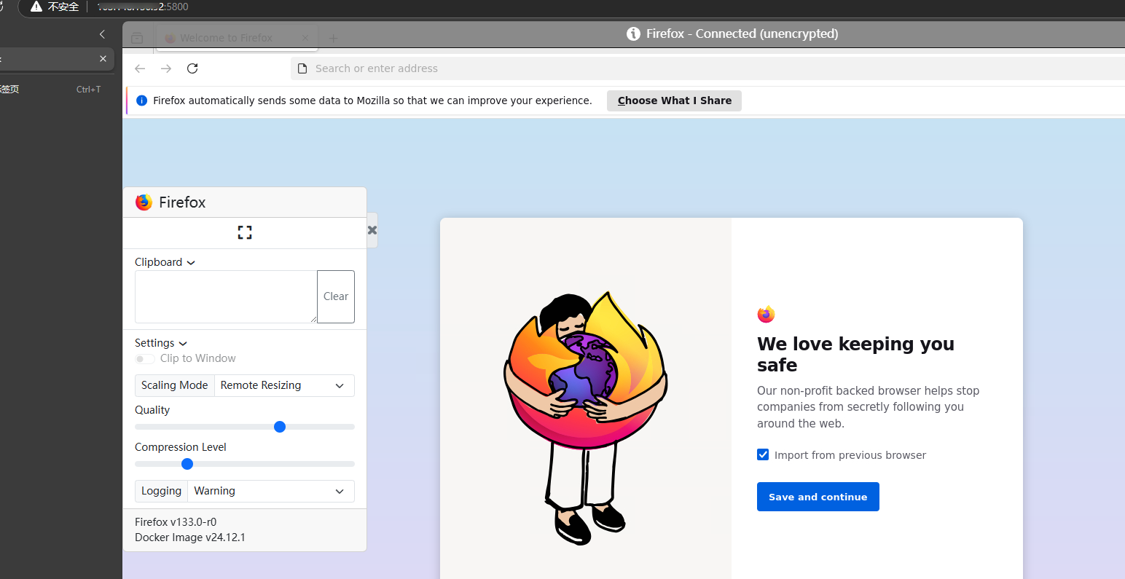Click Choose What I Share button
1125x579 pixels.
point(674,101)
